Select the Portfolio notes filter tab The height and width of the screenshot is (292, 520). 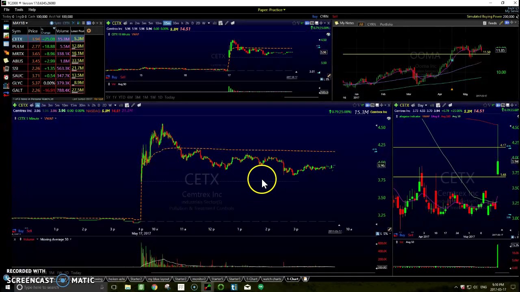[386, 24]
